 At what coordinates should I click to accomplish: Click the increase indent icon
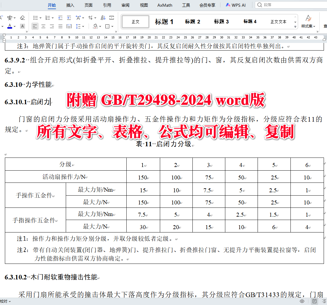(x=69, y=18)
